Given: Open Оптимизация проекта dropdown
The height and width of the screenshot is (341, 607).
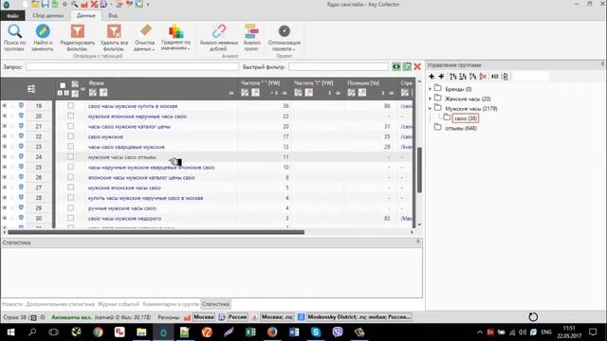Looking at the screenshot, I should 285,38.
